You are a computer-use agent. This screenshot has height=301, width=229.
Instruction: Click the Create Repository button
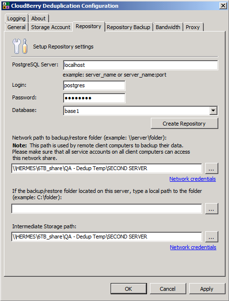pyautogui.click(x=184, y=124)
